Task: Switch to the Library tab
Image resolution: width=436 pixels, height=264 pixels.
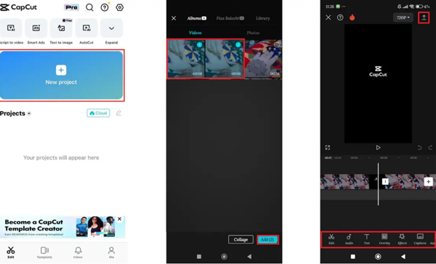Action: (263, 18)
